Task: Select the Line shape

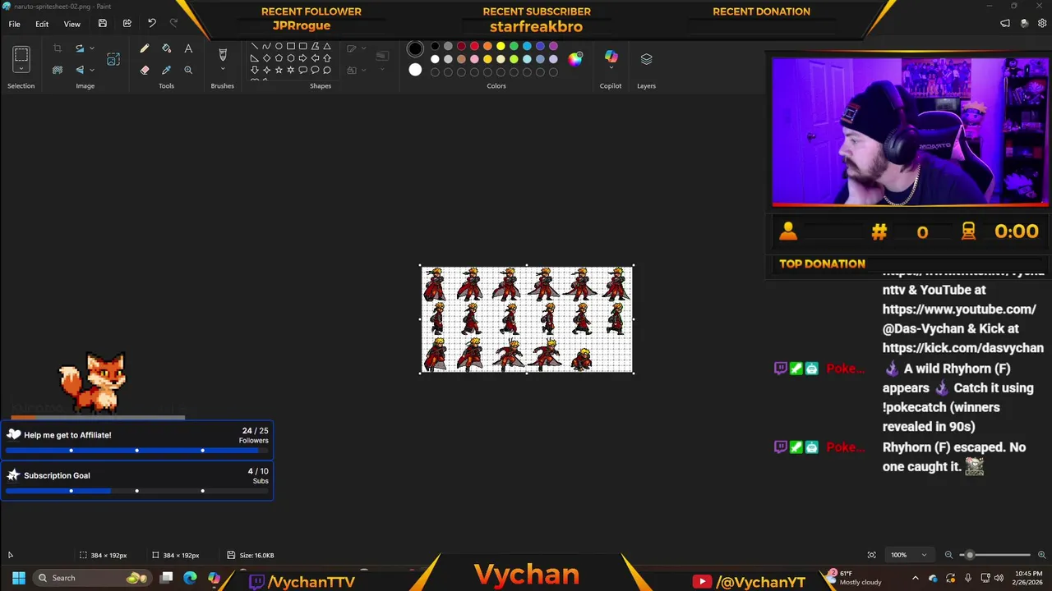Action: coord(255,46)
